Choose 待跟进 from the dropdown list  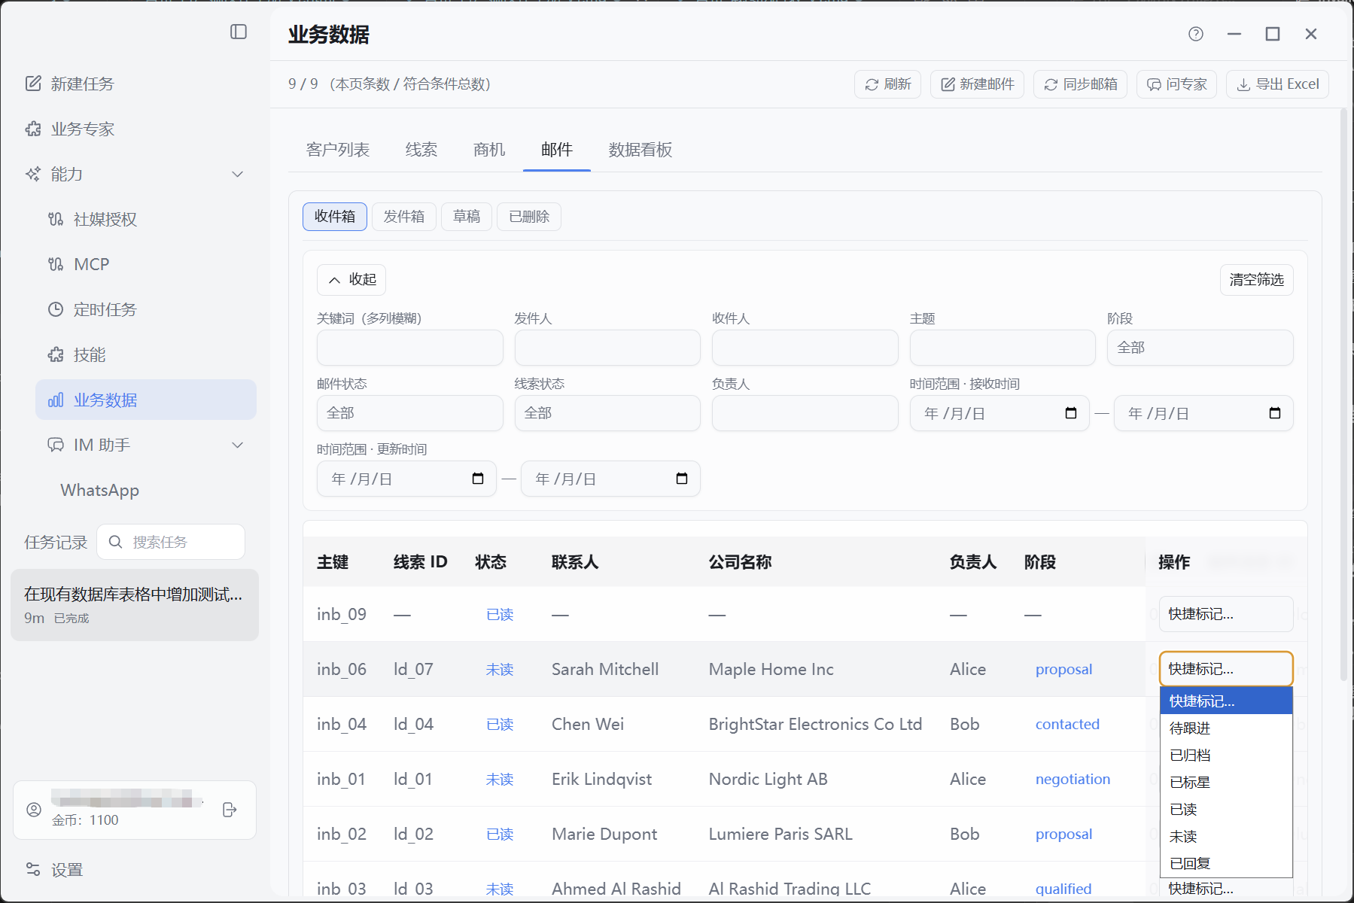1226,728
